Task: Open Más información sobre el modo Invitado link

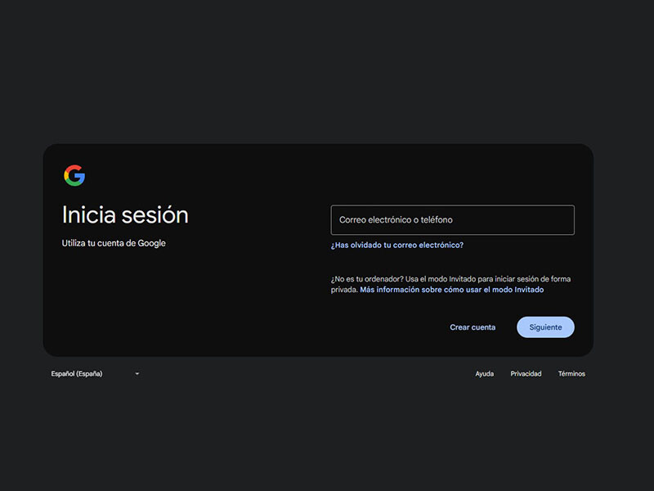Action: coord(452,290)
